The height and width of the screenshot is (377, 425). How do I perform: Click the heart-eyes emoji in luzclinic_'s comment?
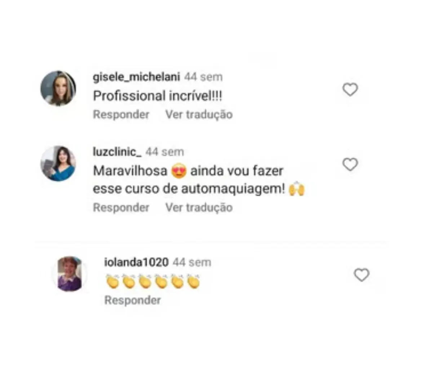coord(179,171)
